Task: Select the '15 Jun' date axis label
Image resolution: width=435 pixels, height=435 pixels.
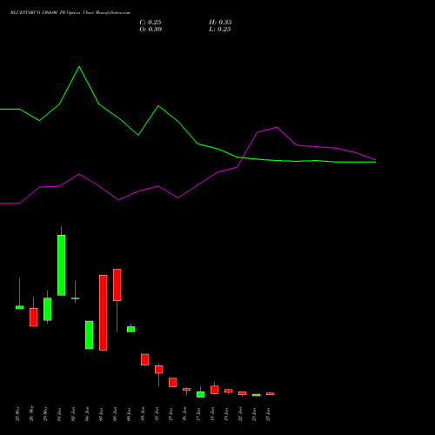Action: coord(171,414)
